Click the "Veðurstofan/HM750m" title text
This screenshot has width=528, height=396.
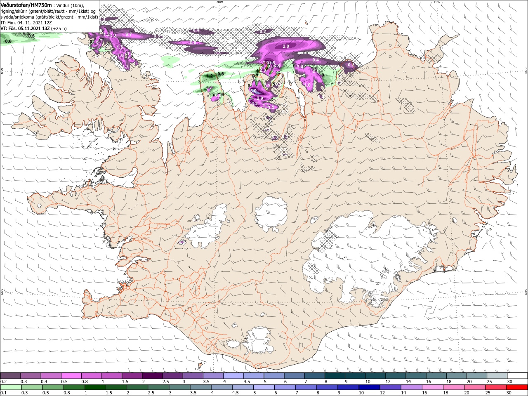pyautogui.click(x=26, y=5)
